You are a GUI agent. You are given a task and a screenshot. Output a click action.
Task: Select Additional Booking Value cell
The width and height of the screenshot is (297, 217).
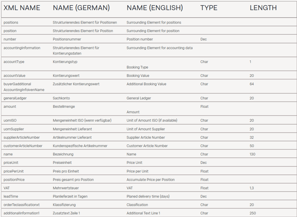coord(146,84)
